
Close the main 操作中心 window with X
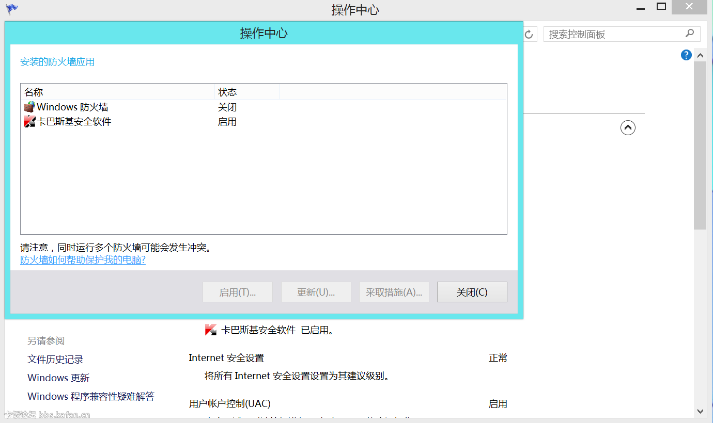point(689,7)
